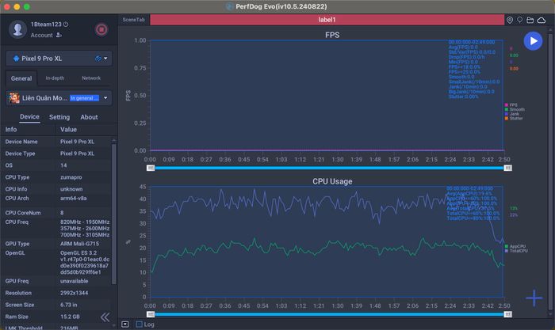Image resolution: width=555 pixels, height=330 pixels.
Task: Click the CPU Usage statistics overlay text
Action: [x=473, y=203]
